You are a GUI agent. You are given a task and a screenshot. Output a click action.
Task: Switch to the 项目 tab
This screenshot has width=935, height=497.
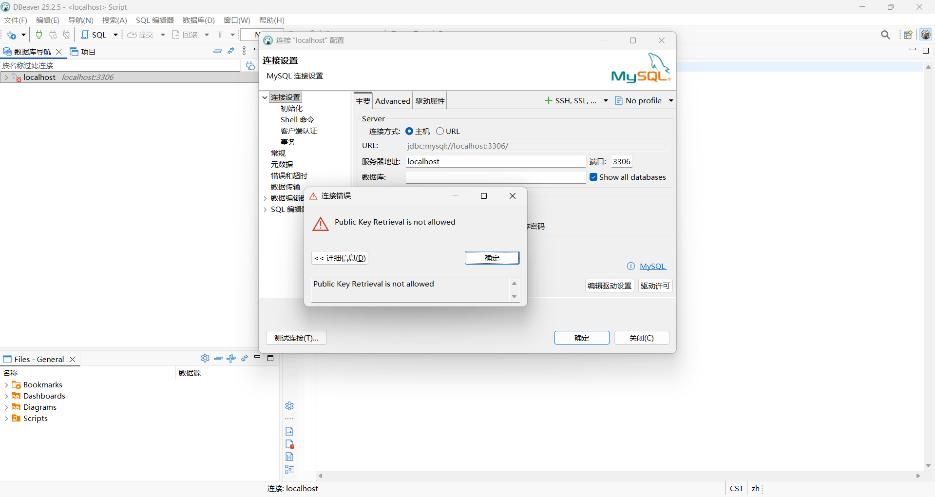pos(83,52)
